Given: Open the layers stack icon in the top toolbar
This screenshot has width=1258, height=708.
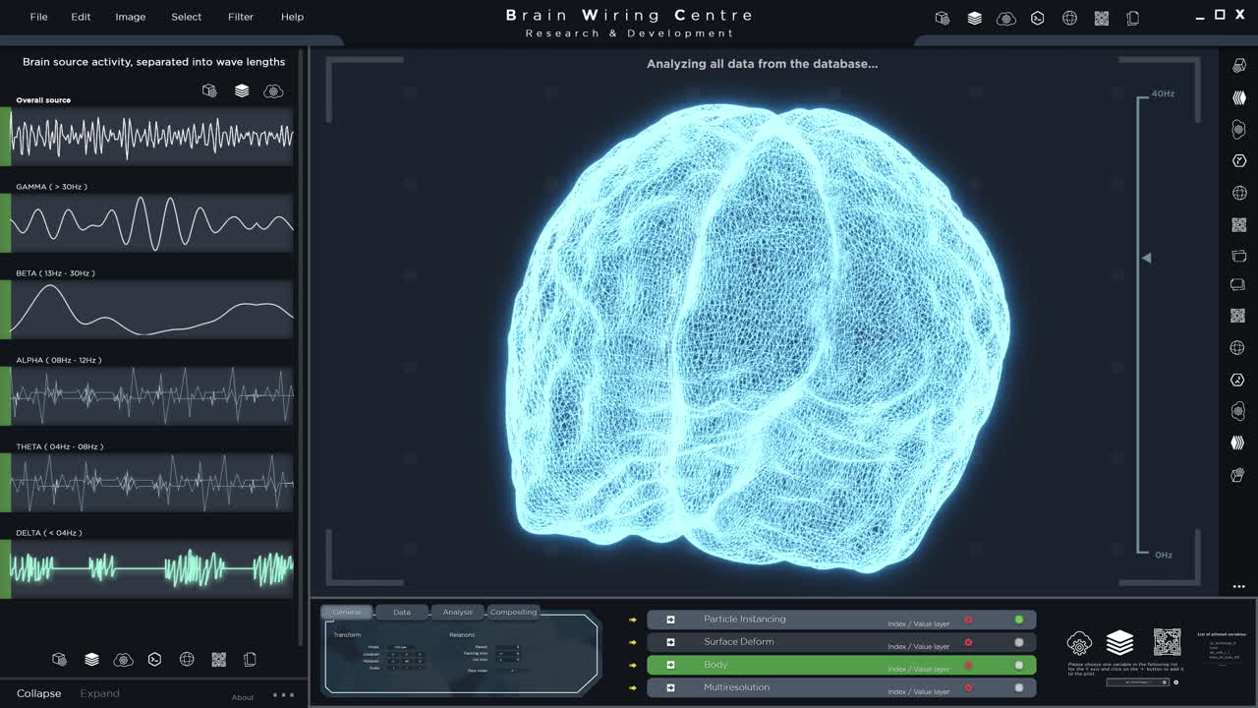Looking at the screenshot, I should (x=974, y=17).
